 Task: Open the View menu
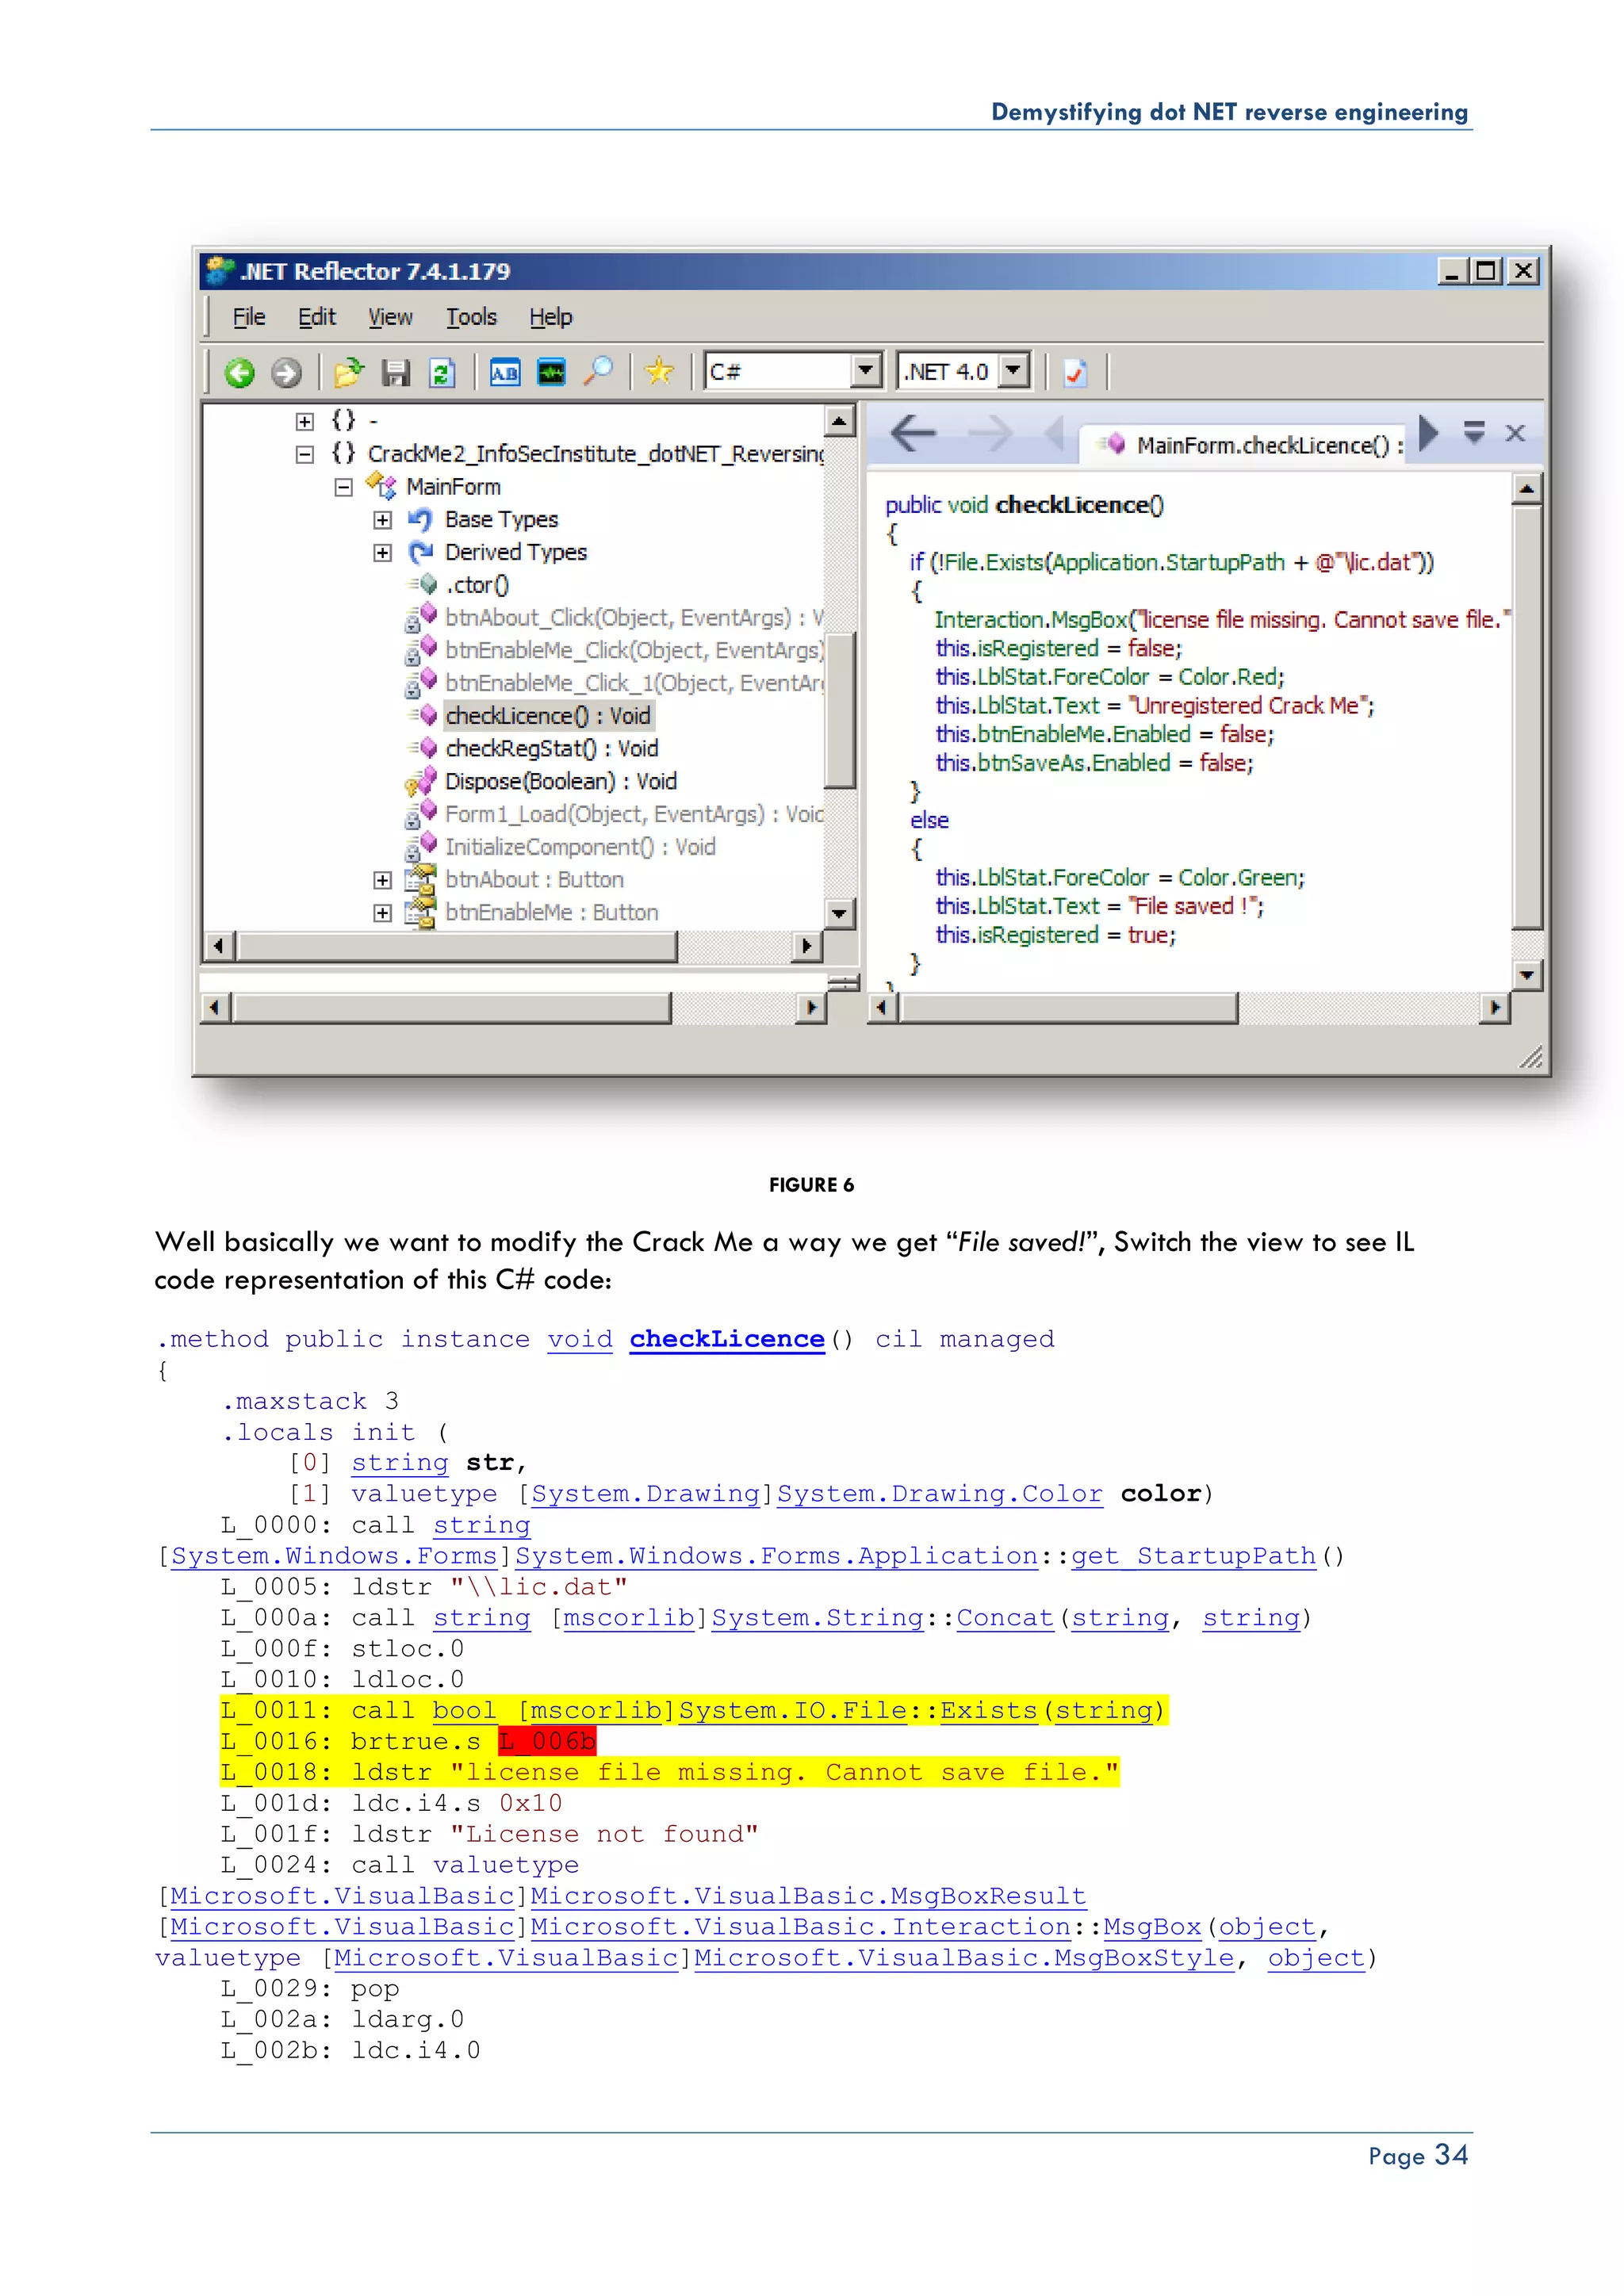390,317
